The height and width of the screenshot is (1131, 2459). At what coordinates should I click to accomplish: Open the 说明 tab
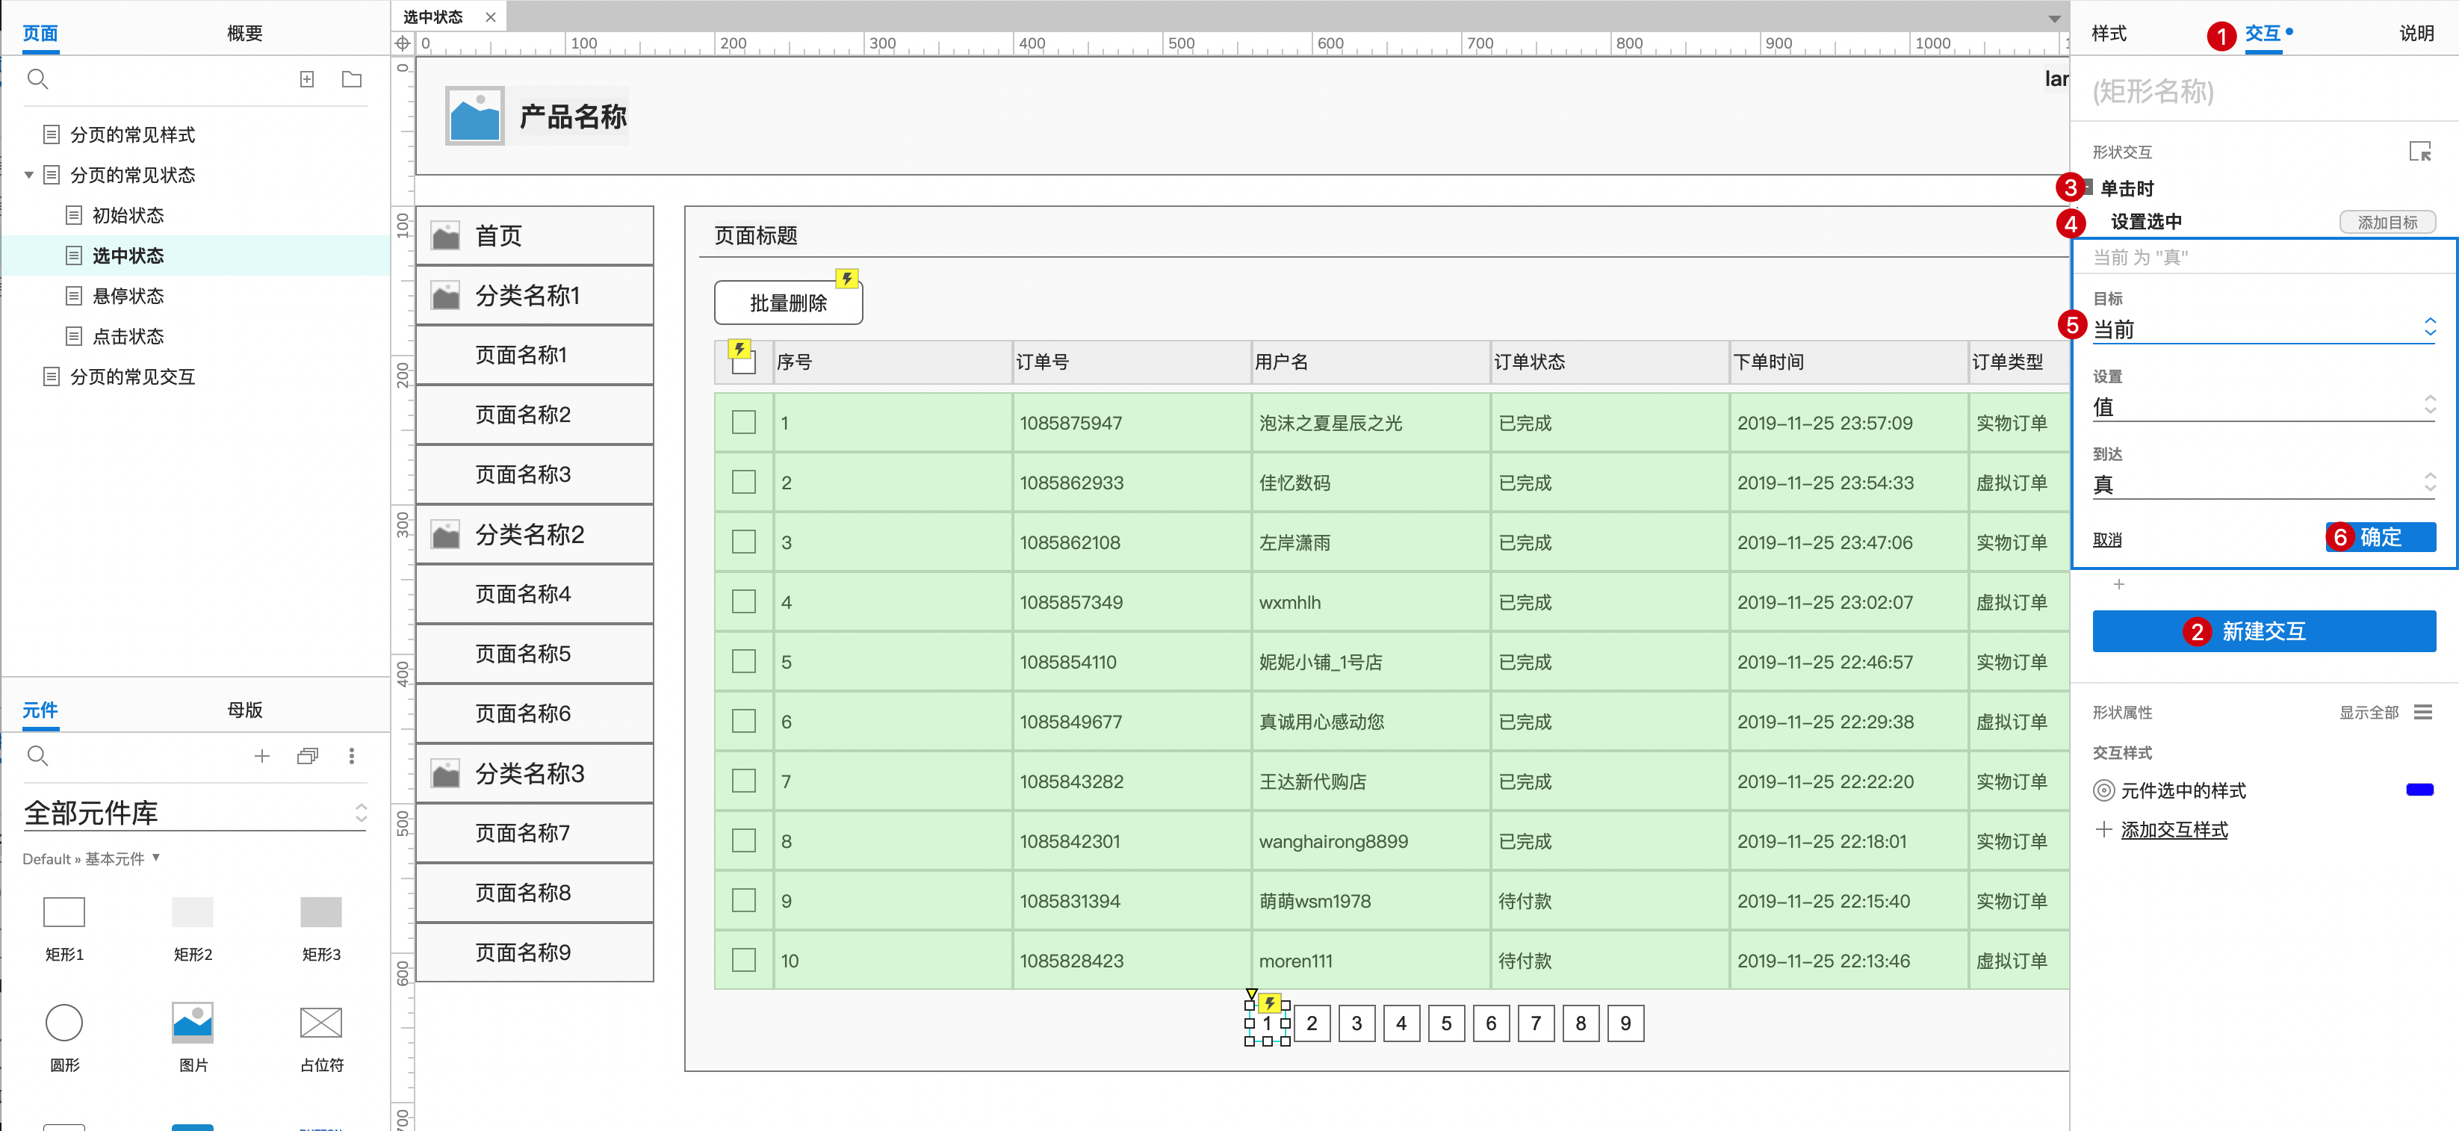coord(2416,34)
